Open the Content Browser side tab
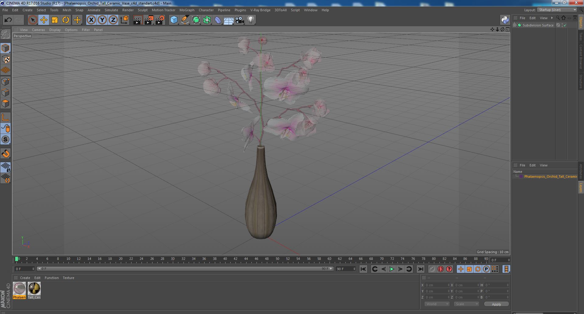The width and height of the screenshot is (584, 314). coord(581,57)
